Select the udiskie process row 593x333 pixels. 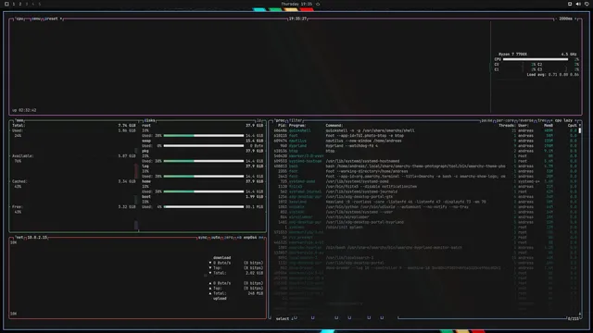425,207
